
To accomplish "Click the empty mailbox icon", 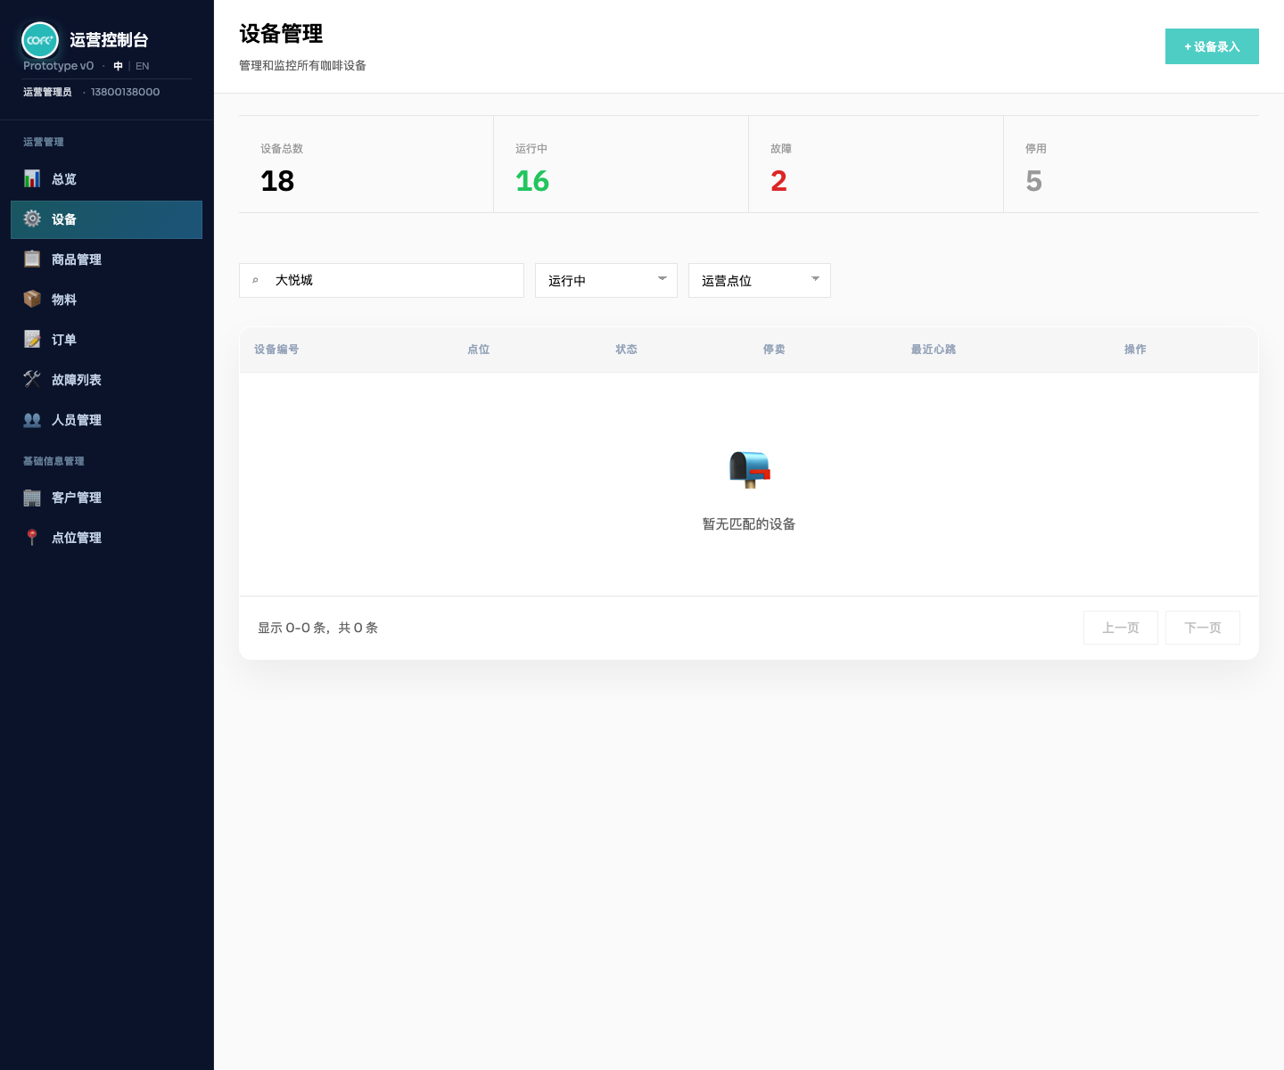I will 749,470.
